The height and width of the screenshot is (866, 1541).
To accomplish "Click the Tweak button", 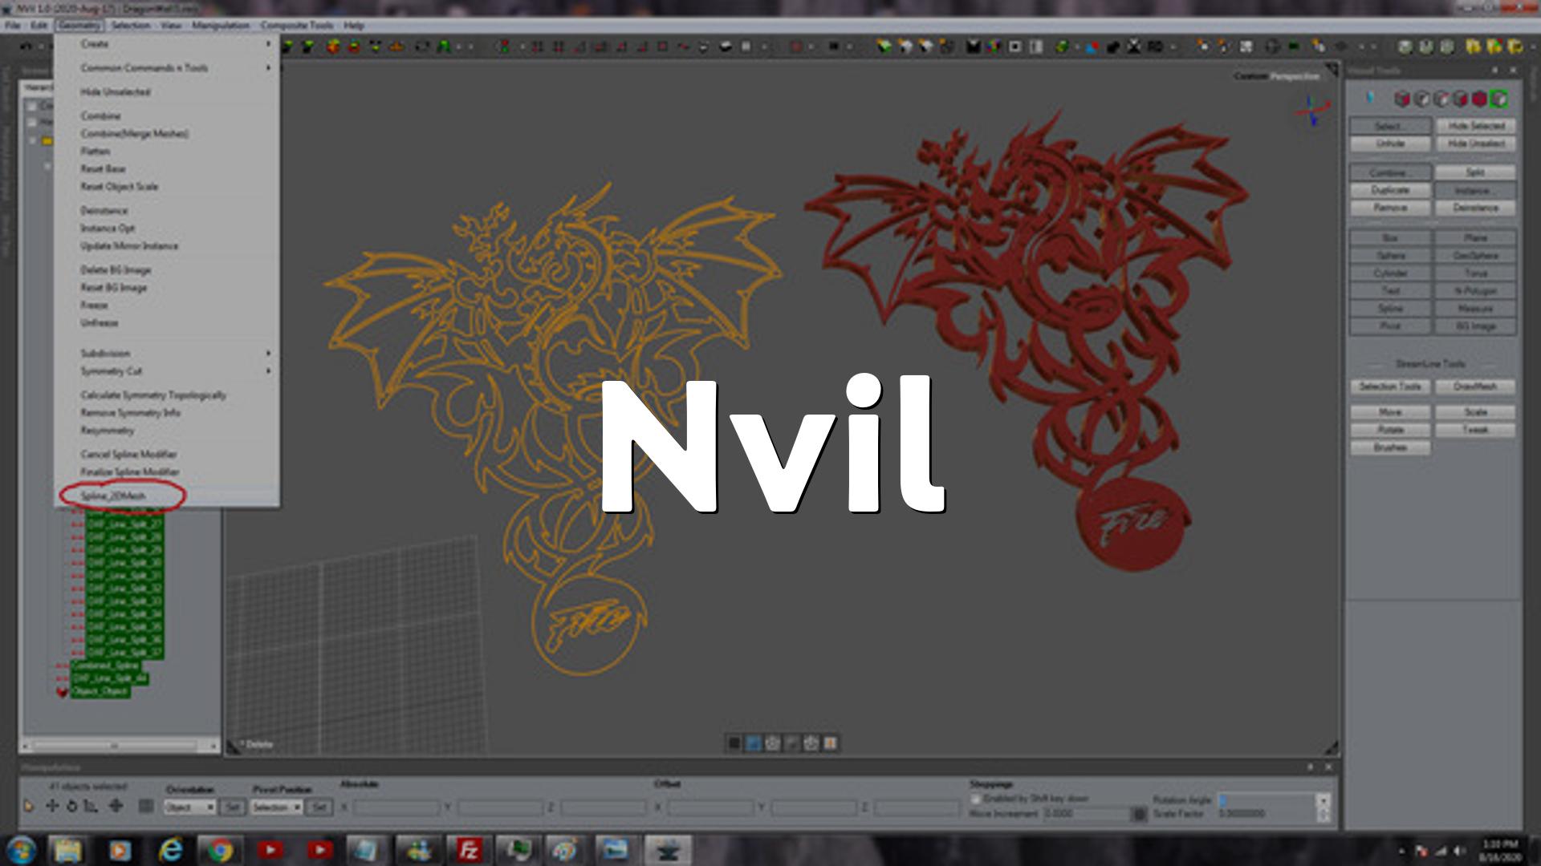I will click(1476, 430).
